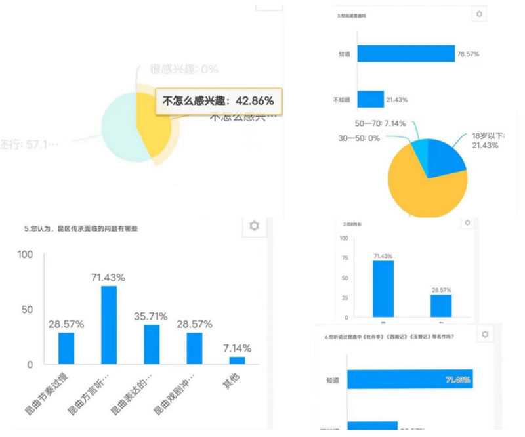Click the title 5.您认为，昆区传承面临的问题有哪些

click(81, 229)
